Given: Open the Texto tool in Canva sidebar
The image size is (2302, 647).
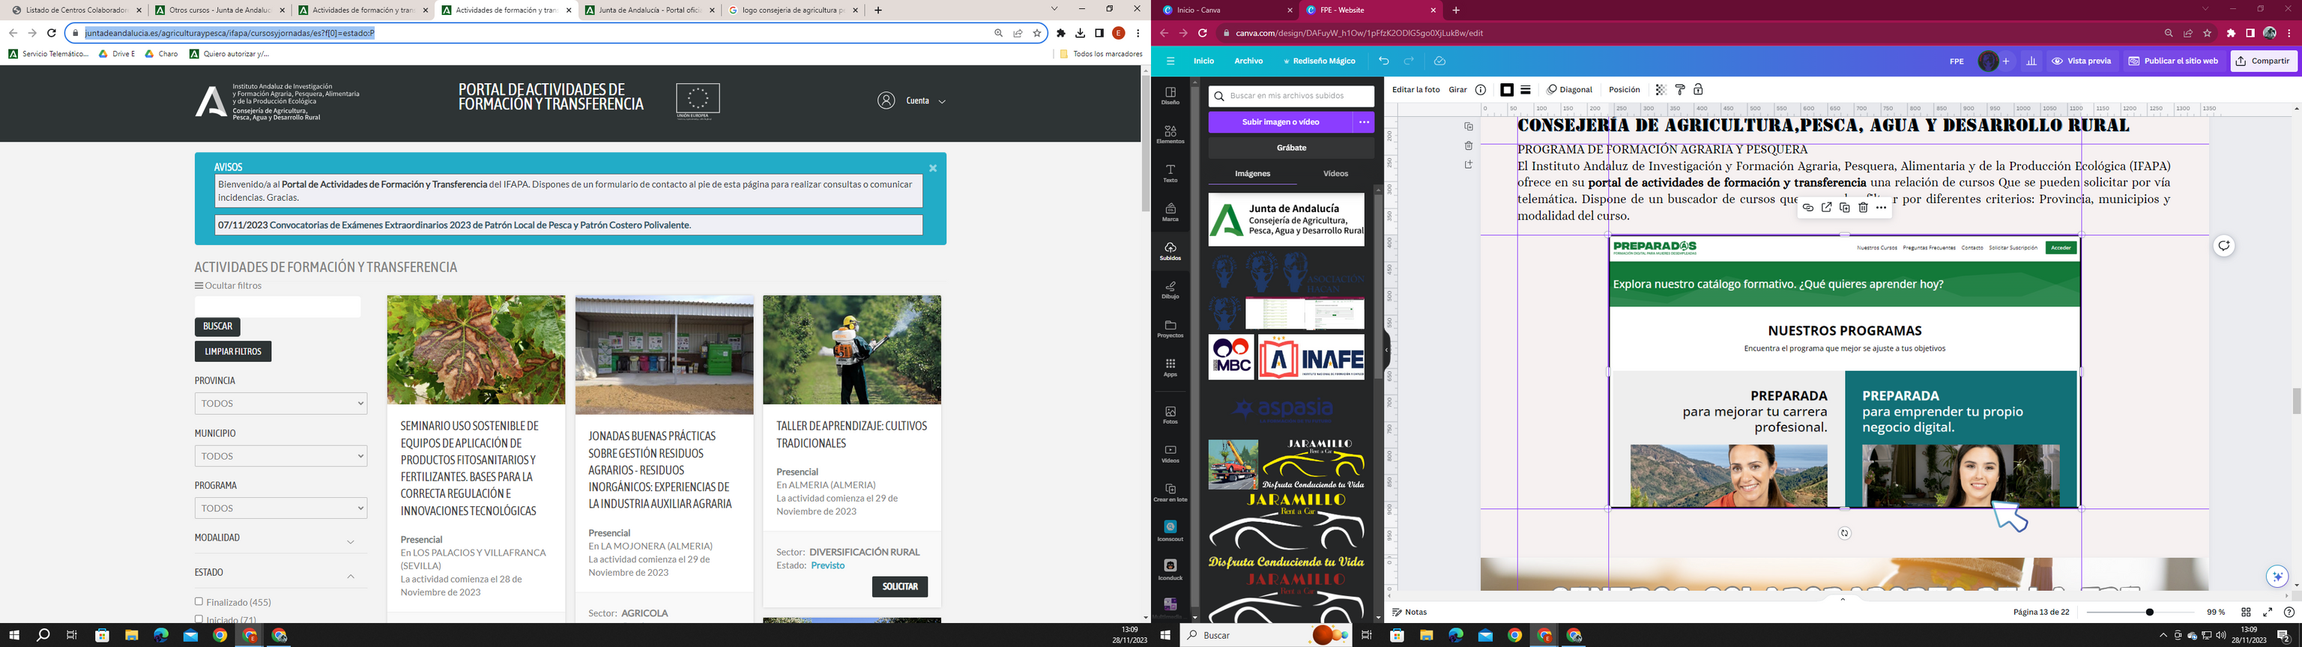Looking at the screenshot, I should pos(1170,174).
